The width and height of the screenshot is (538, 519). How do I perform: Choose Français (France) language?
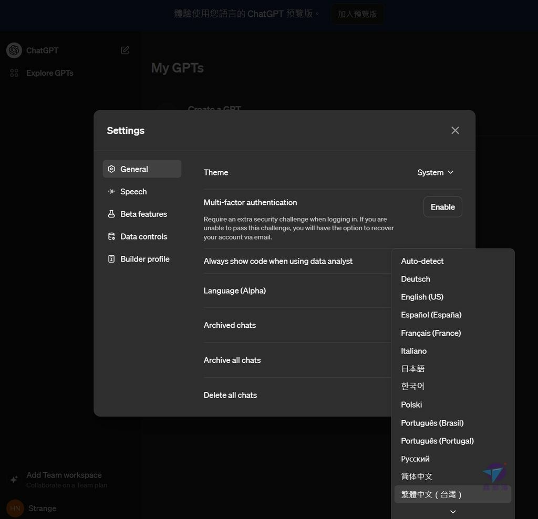click(x=452, y=333)
